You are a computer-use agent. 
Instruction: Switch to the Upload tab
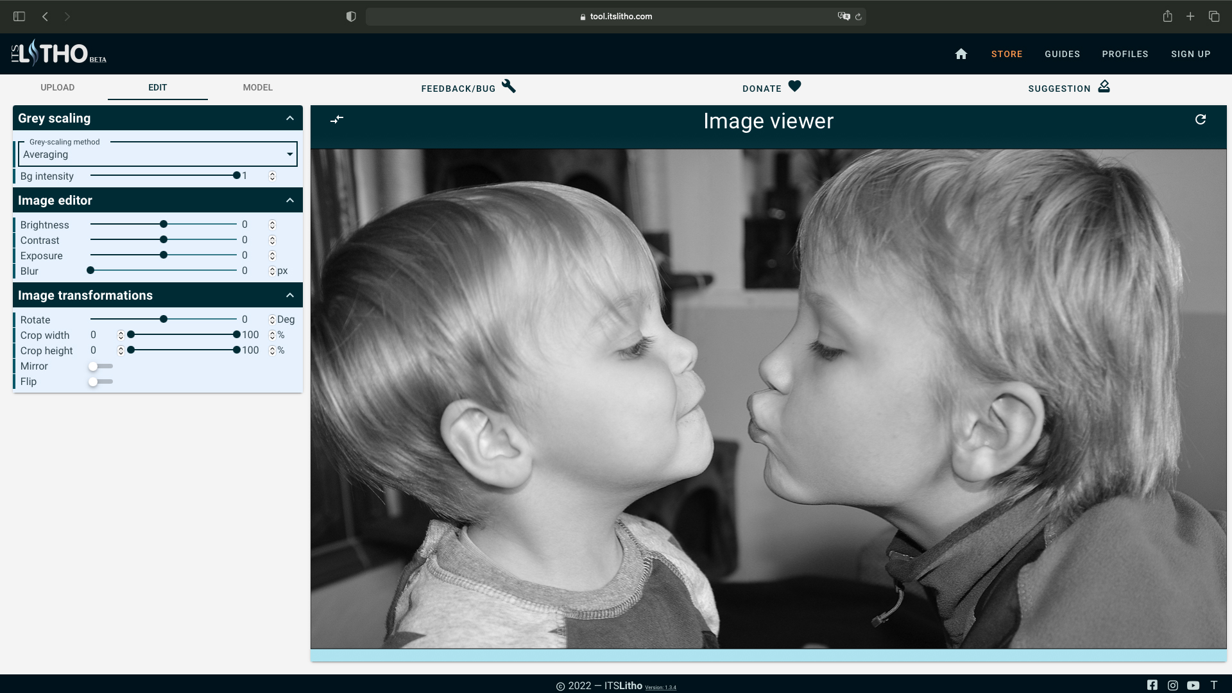point(58,87)
